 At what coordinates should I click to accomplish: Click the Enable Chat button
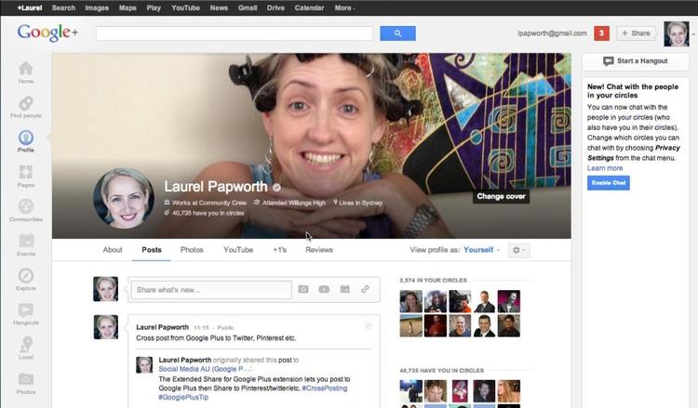608,183
